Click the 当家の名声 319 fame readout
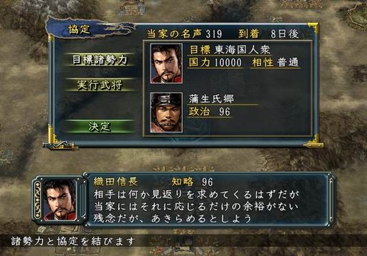This screenshot has height=256, width=367. (x=185, y=34)
